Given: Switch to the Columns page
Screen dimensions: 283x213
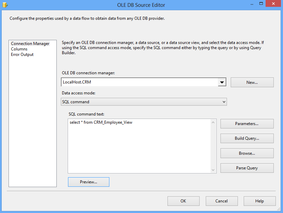Looking at the screenshot, I should tap(19, 49).
